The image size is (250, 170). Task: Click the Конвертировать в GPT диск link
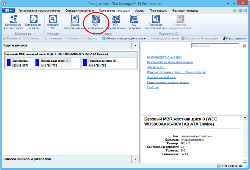pyautogui.click(x=164, y=57)
